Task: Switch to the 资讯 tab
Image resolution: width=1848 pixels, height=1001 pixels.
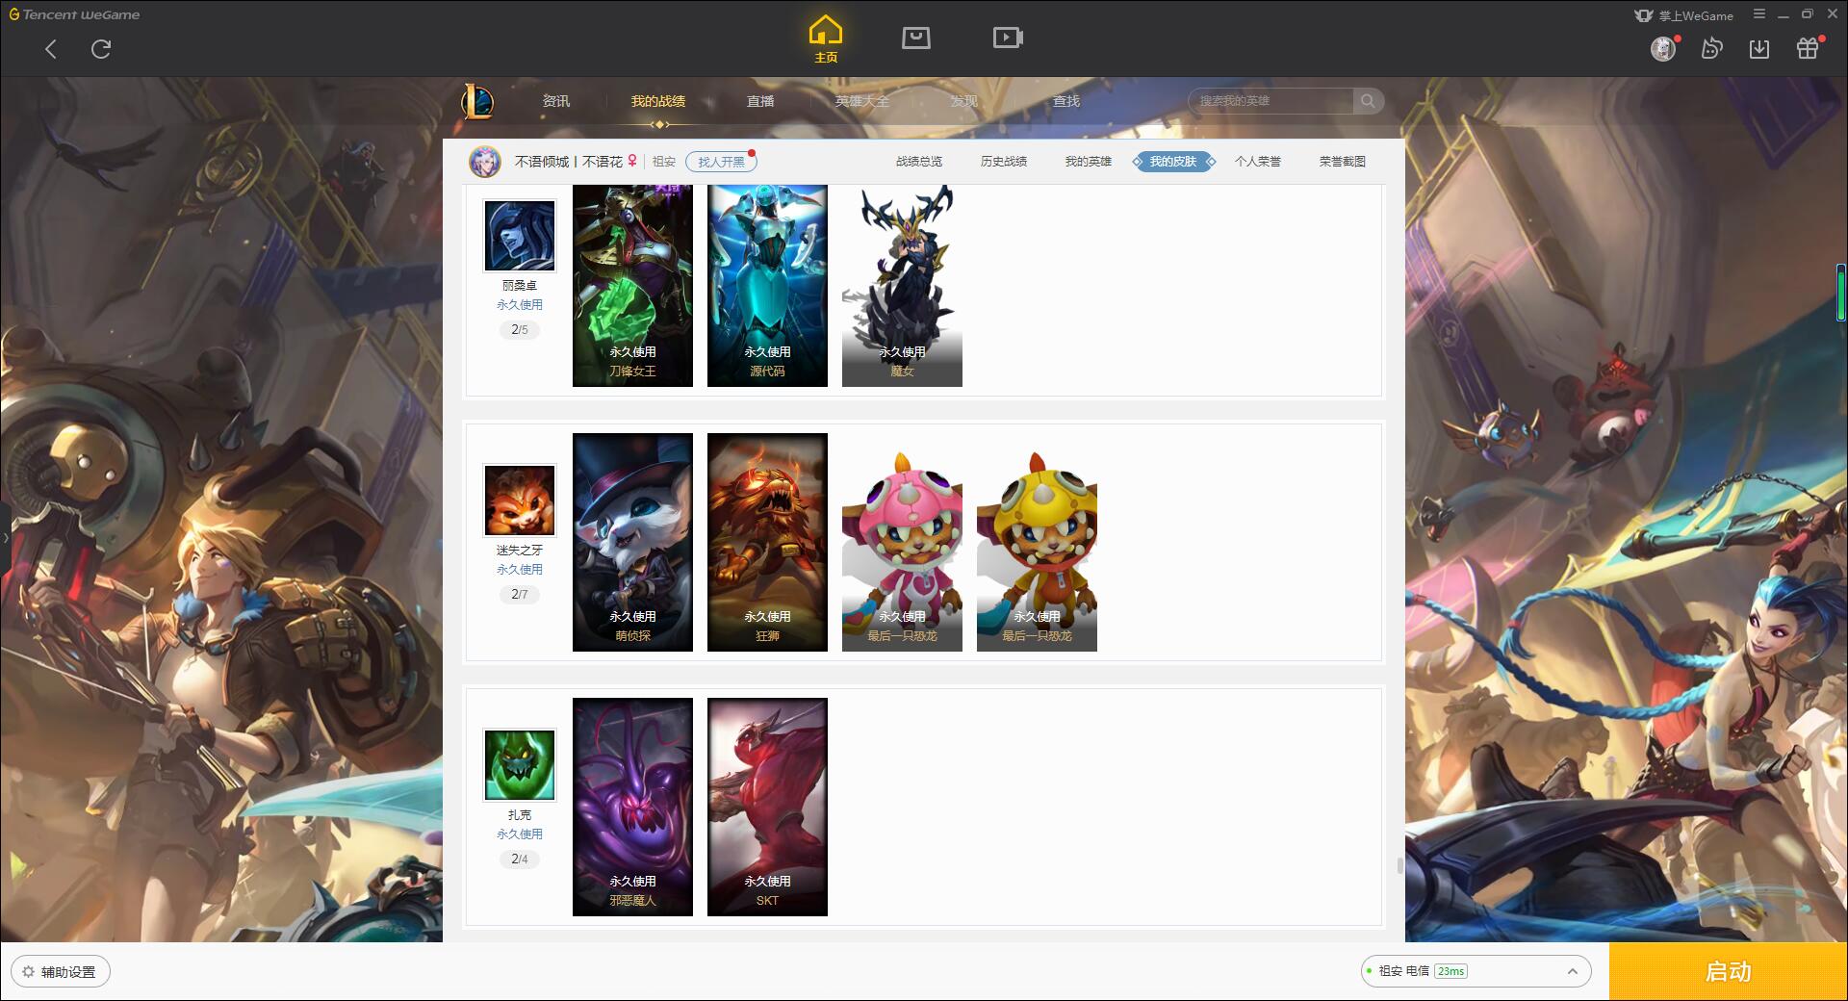Action: click(556, 101)
